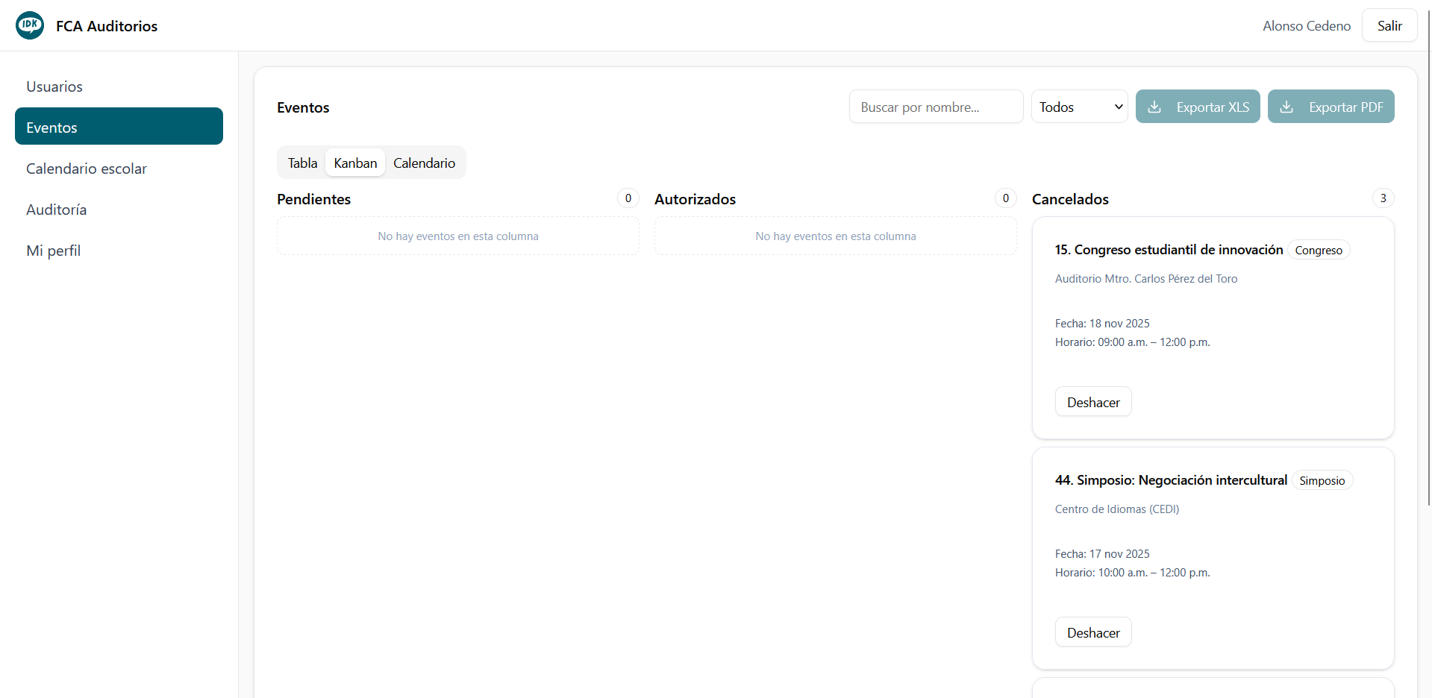Click 'Horario: 10:00 a.m. – 12:00 p.m.' text

tap(1133, 573)
